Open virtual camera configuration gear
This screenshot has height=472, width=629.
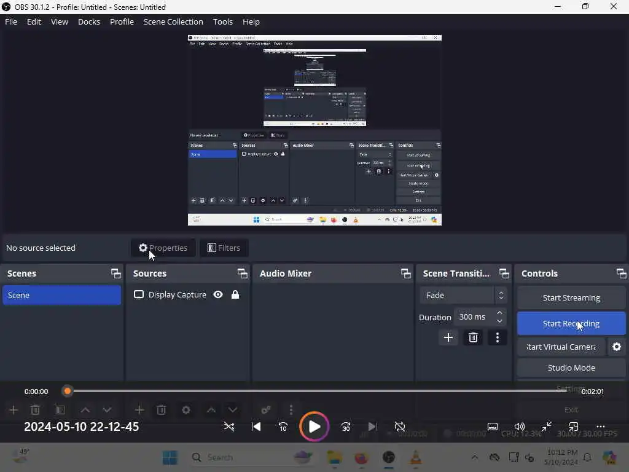[x=617, y=347]
